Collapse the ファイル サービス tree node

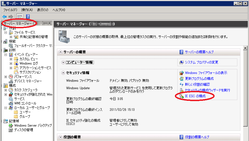pyautogui.click(x=6, y=32)
